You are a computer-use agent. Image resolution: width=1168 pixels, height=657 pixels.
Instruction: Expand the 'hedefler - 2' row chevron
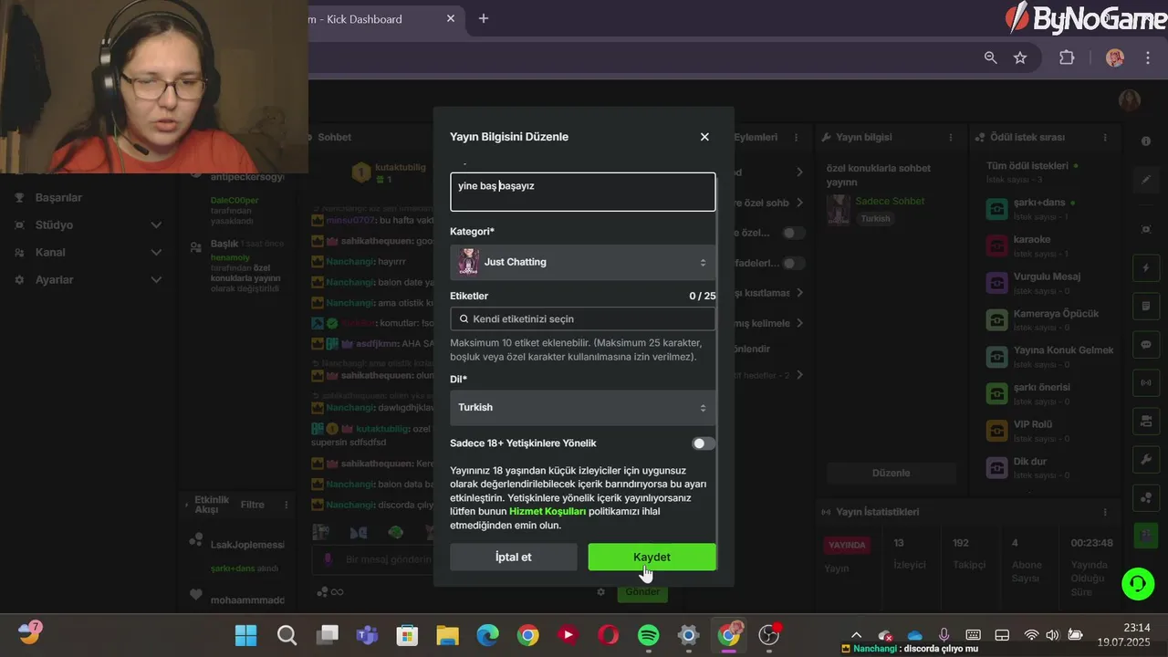pyautogui.click(x=799, y=375)
